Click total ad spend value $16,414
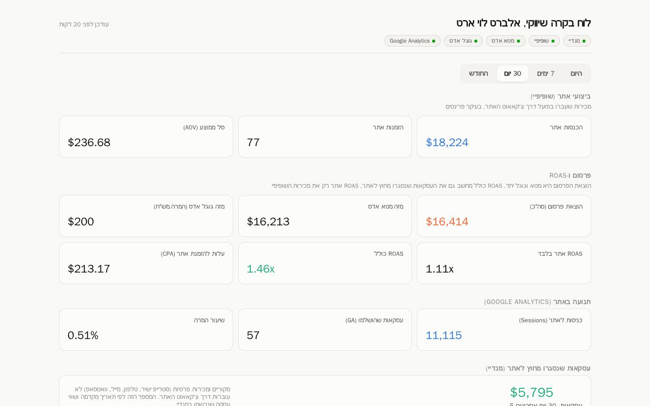This screenshot has height=406, width=650. (x=447, y=222)
